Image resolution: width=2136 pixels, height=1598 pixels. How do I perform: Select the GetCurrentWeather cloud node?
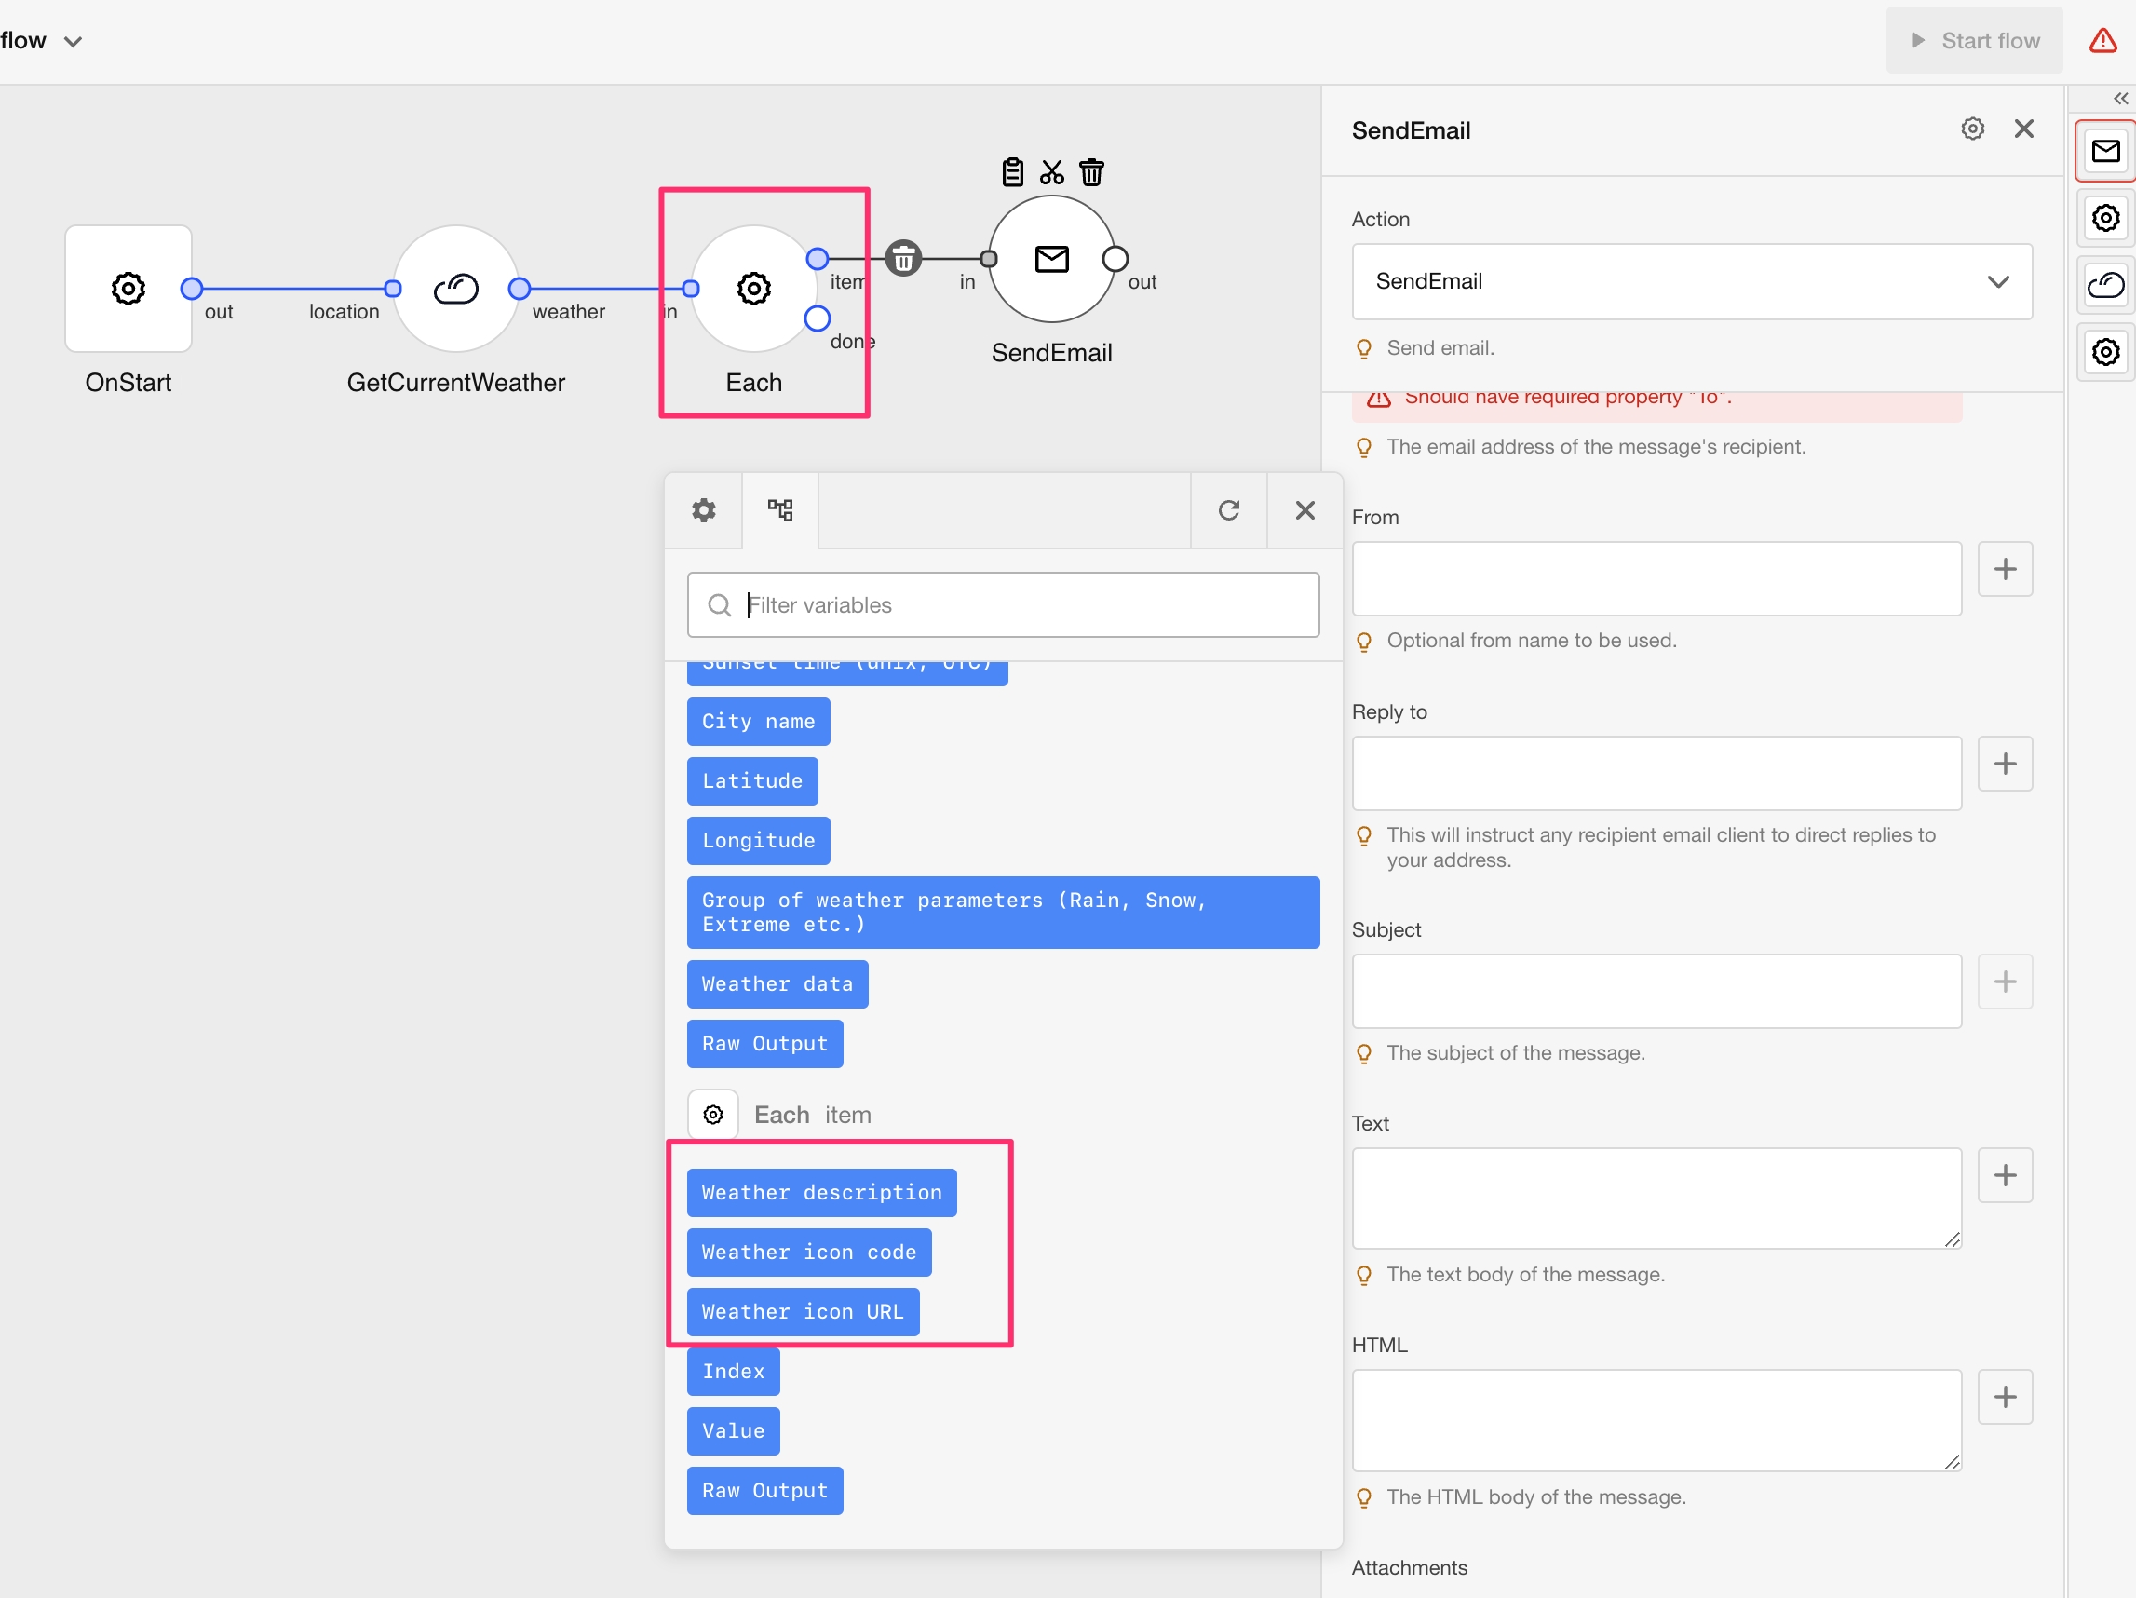tap(455, 288)
